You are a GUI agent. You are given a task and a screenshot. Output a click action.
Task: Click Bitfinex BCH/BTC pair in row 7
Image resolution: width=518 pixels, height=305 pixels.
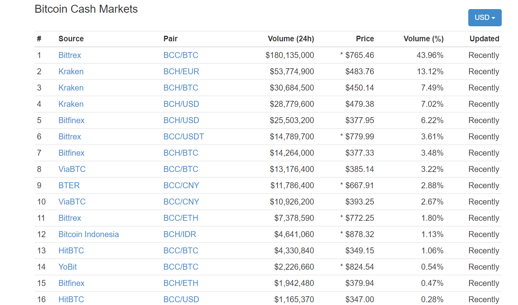[x=180, y=153]
